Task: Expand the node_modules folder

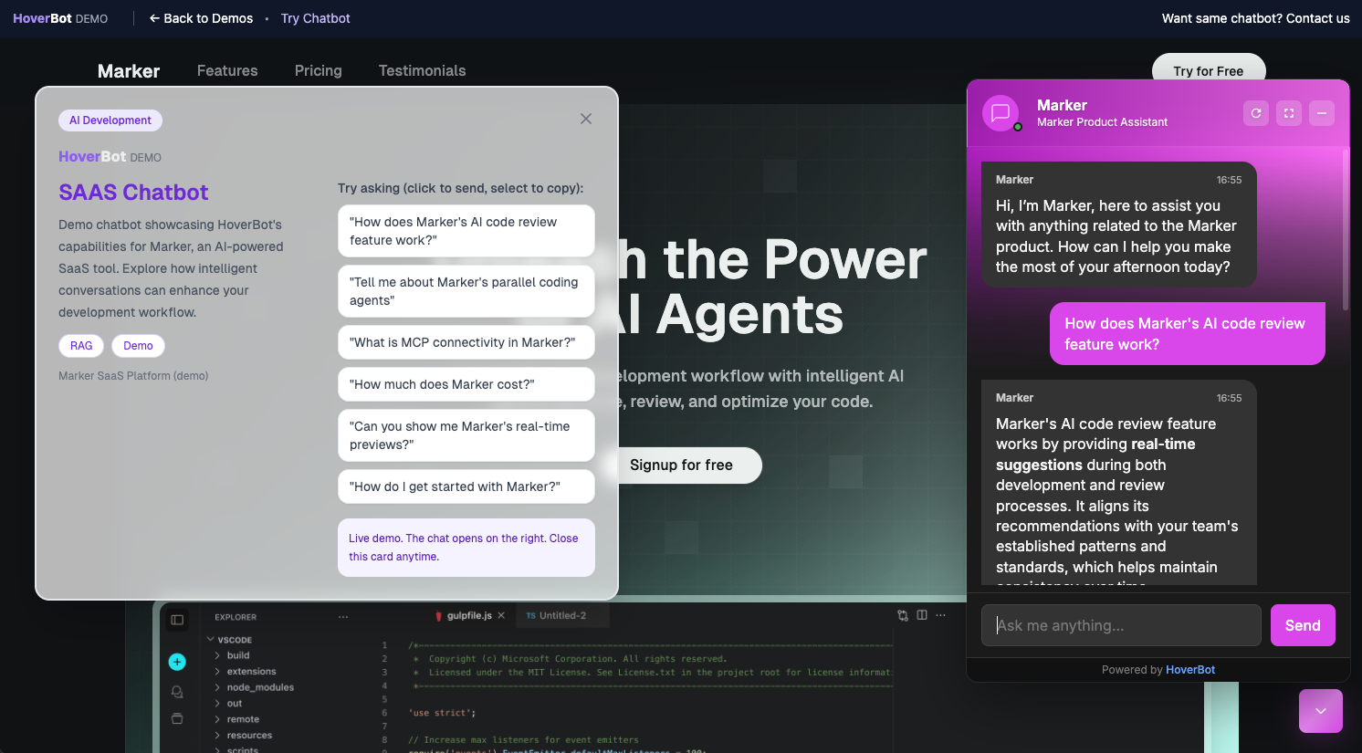Action: point(255,687)
